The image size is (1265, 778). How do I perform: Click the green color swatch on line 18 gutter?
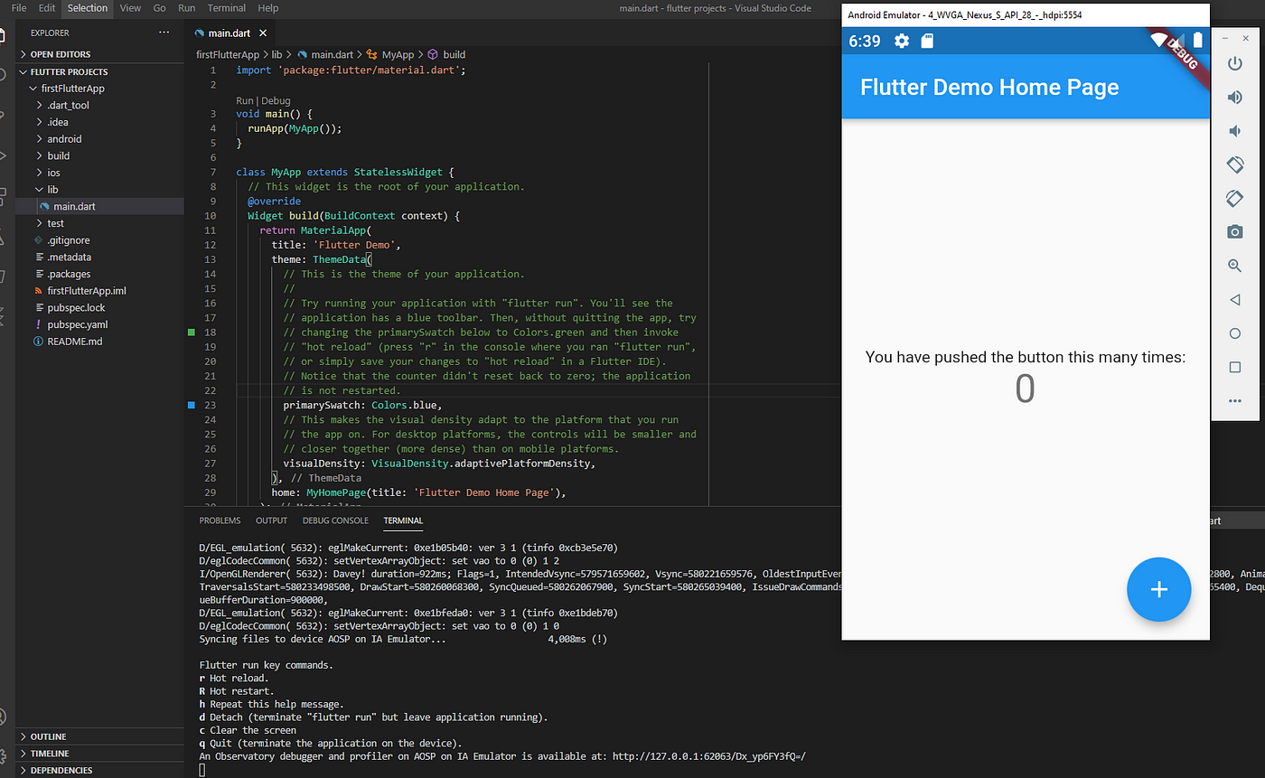pos(191,333)
